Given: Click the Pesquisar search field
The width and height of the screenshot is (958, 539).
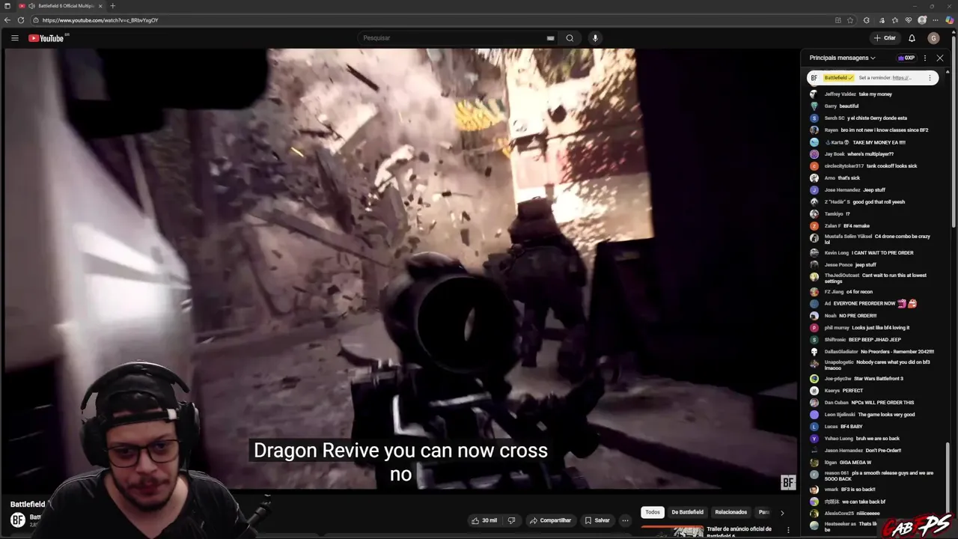Looking at the screenshot, I should coord(454,38).
